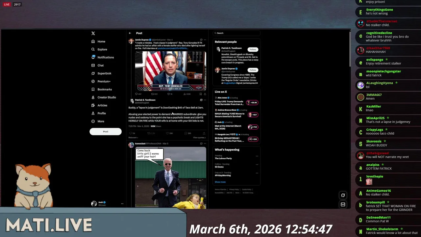
Task: Click the LIVE indicator badge
Action: point(7,5)
